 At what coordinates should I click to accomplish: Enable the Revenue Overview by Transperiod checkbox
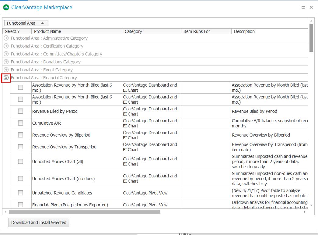[x=20, y=147]
